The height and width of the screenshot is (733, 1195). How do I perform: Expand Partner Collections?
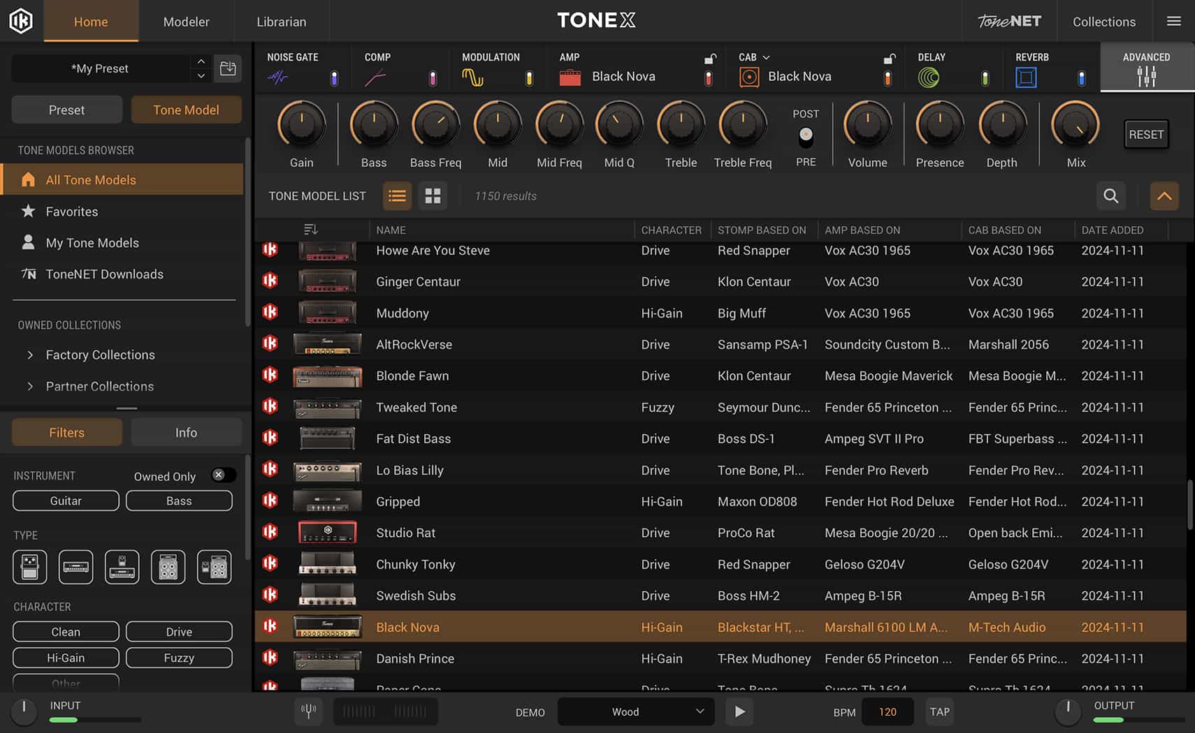(x=31, y=386)
